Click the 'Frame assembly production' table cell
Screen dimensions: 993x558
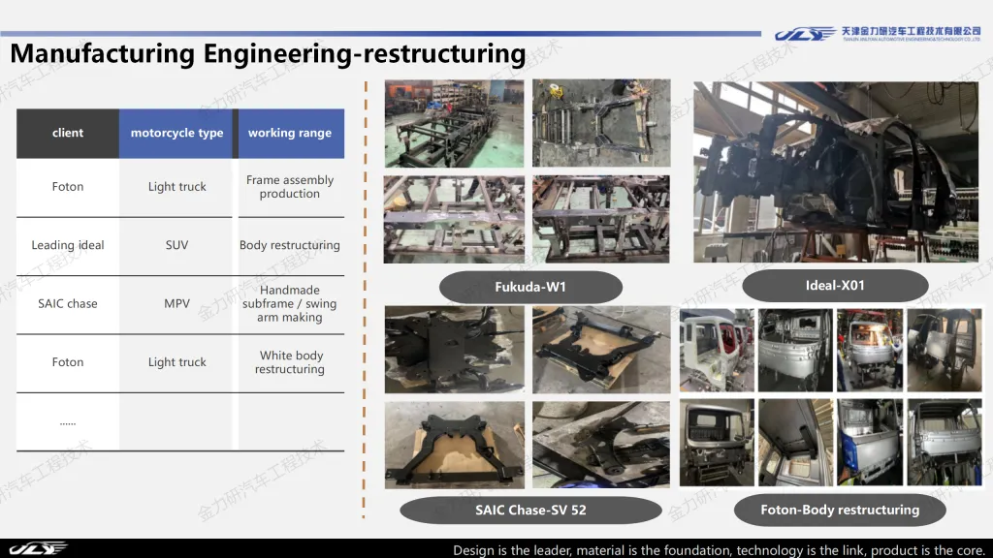[290, 187]
